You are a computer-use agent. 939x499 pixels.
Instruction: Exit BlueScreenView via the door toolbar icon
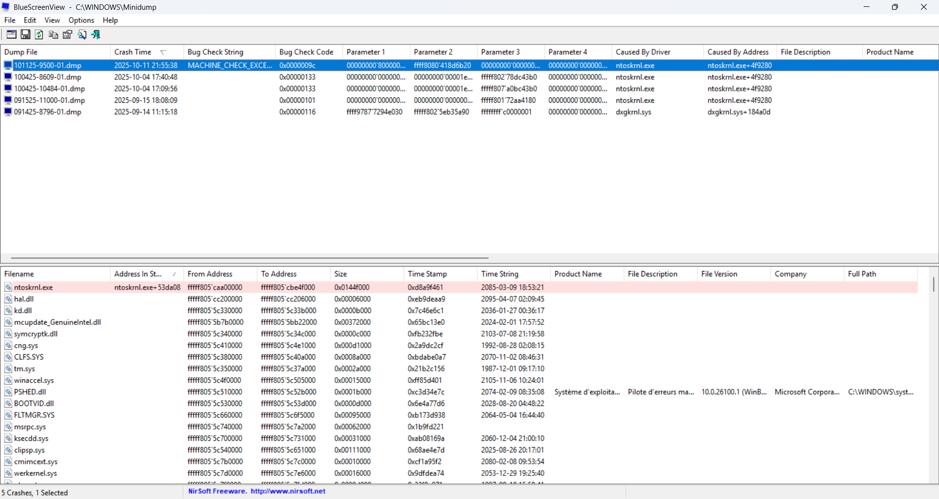pyautogui.click(x=95, y=34)
